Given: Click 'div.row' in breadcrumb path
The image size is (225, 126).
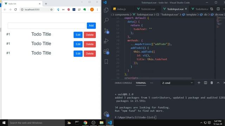Looking at the screenshot, I should pos(219,15).
